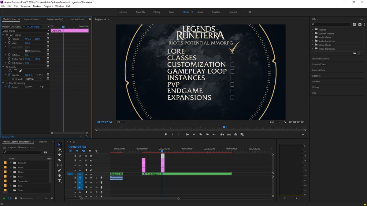Click Comparison View button in Program monitor

click(242, 134)
